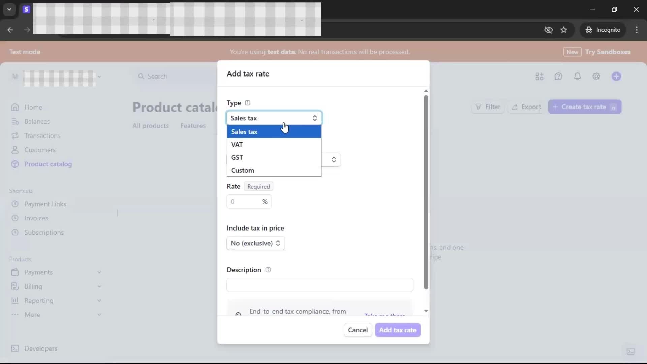Open the notifications bell icon

[577, 77]
